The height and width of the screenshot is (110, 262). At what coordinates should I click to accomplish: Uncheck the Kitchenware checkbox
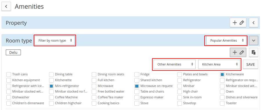pos(222,74)
